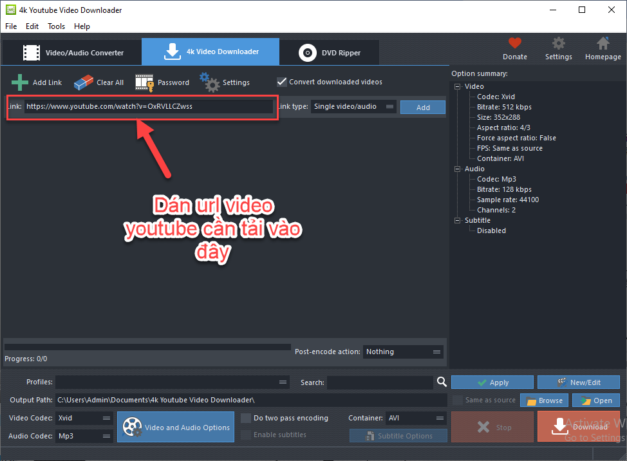Viewport: 627px width, 461px height.
Task: Enable Do two pass encoding
Action: 246,418
